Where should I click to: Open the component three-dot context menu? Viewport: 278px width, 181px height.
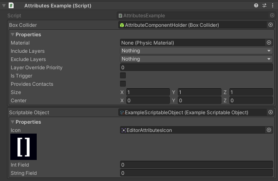click(273, 5)
